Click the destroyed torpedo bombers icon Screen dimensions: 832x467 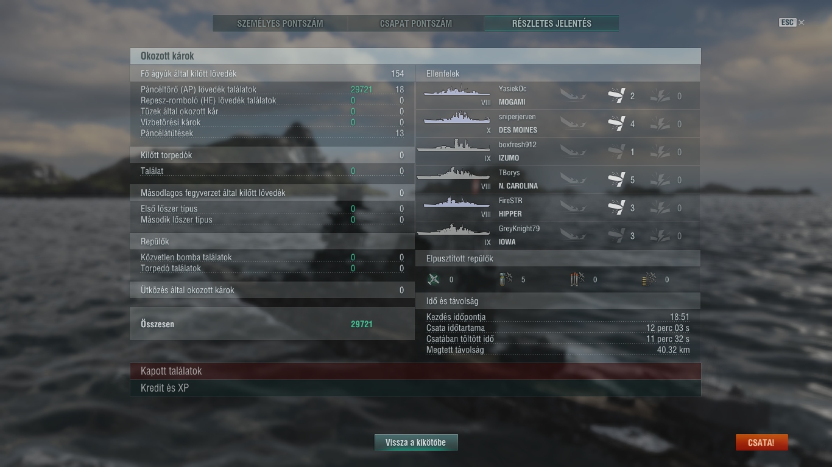pyautogui.click(x=577, y=279)
